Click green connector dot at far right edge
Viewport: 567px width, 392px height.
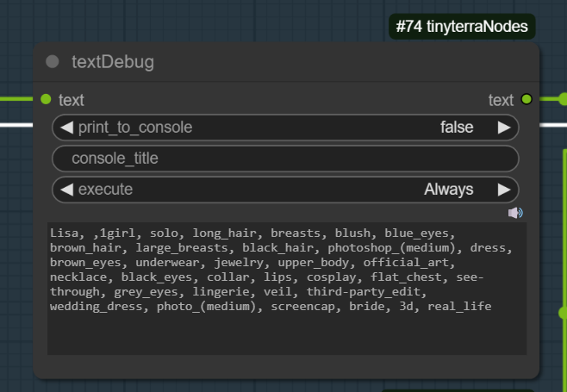pos(564,99)
